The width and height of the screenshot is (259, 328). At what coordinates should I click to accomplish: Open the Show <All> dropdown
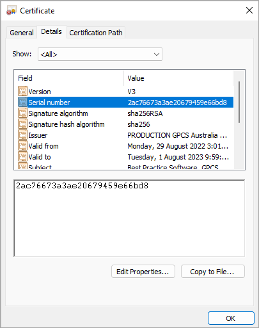[x=100, y=54]
